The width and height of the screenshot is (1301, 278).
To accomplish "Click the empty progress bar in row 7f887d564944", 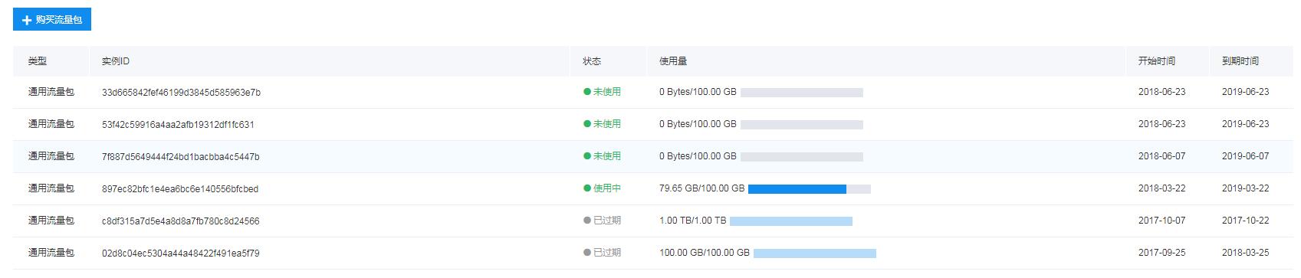I will tap(802, 157).
